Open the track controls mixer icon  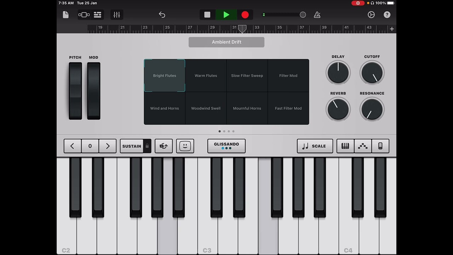[x=117, y=15]
